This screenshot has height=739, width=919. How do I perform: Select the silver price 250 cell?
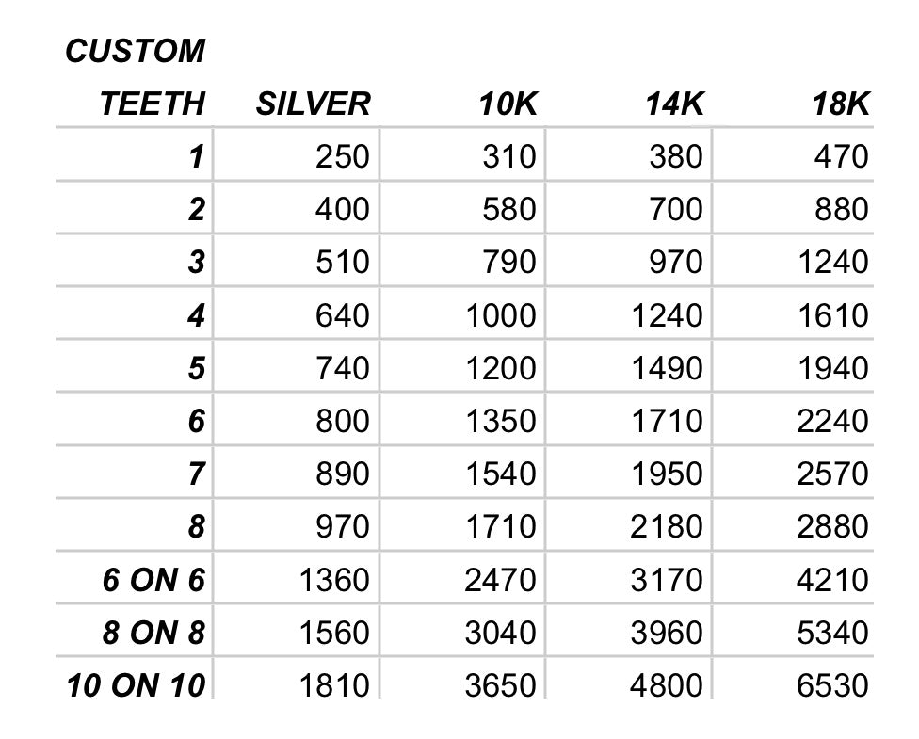tap(342, 155)
